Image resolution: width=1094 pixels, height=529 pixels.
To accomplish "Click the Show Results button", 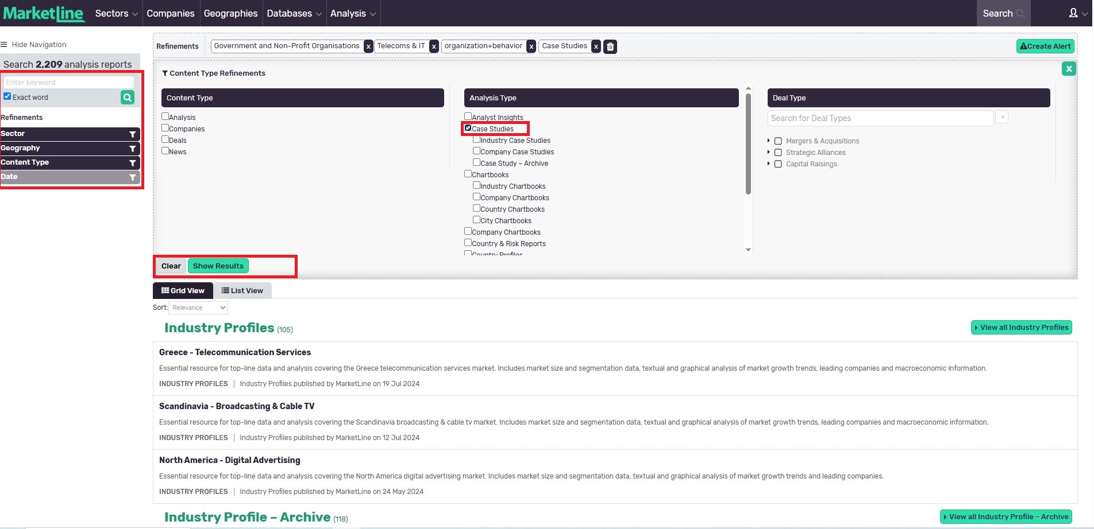I will pyautogui.click(x=218, y=266).
